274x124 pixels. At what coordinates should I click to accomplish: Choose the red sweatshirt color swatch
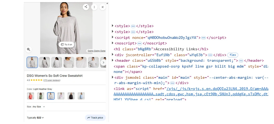point(31,96)
